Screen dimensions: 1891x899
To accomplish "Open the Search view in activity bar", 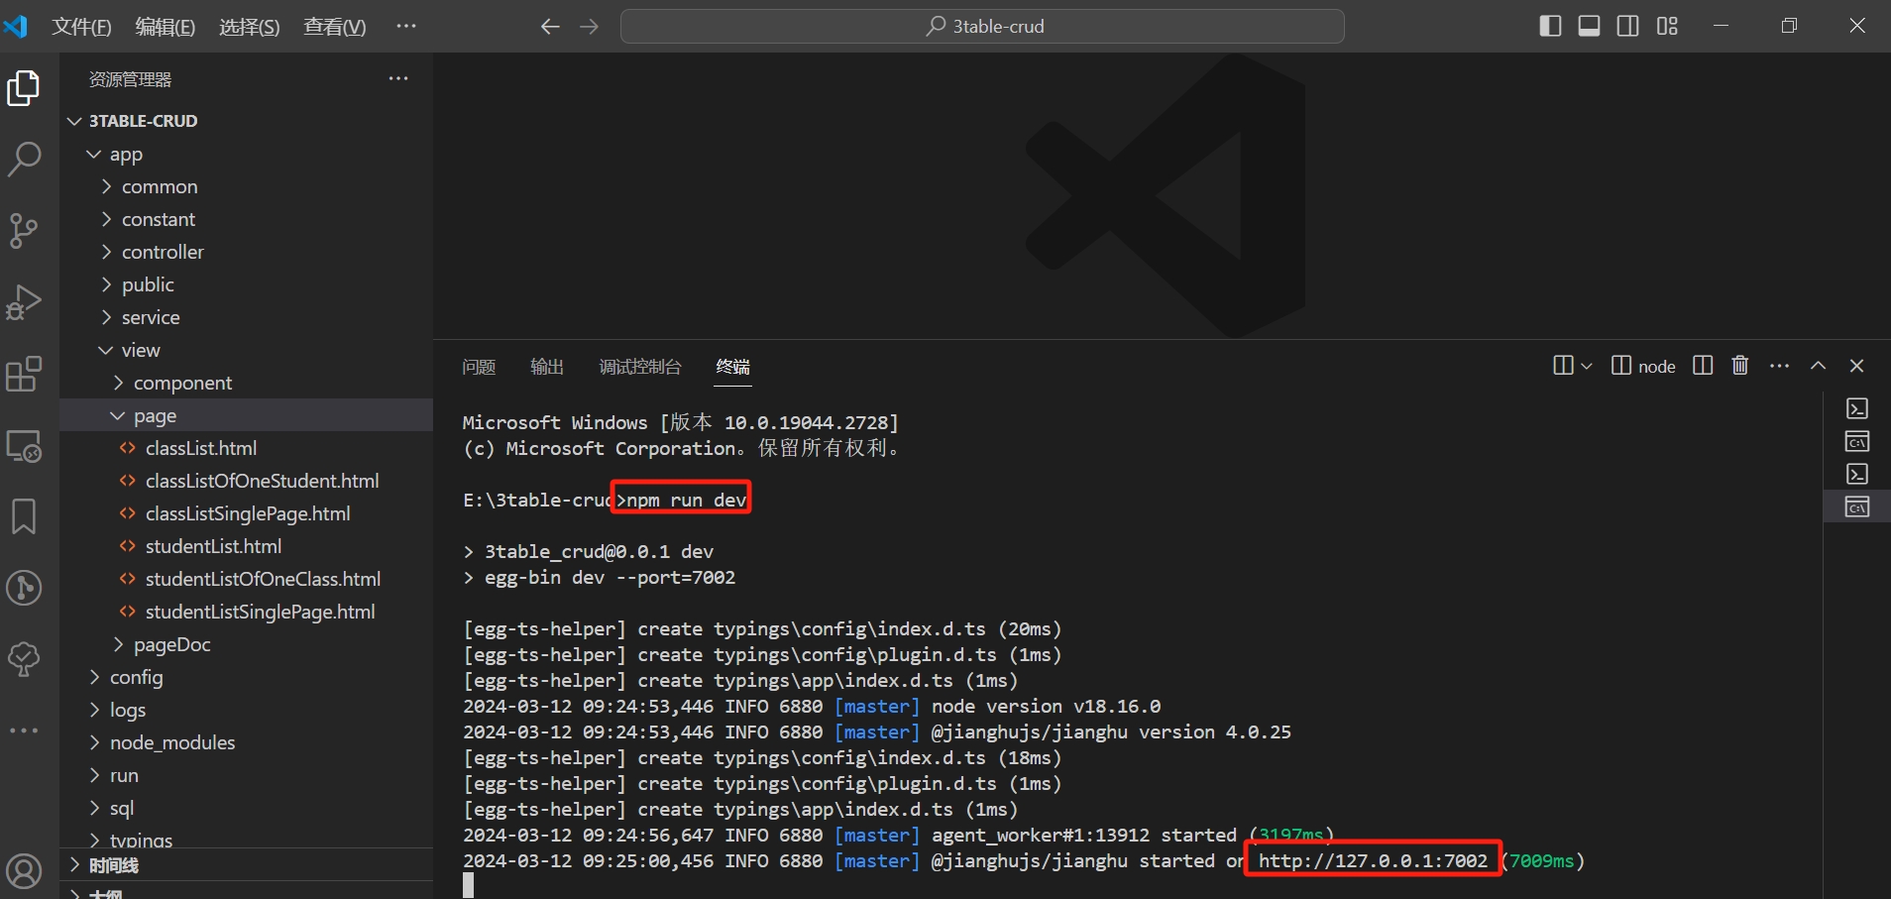I will (x=24, y=159).
